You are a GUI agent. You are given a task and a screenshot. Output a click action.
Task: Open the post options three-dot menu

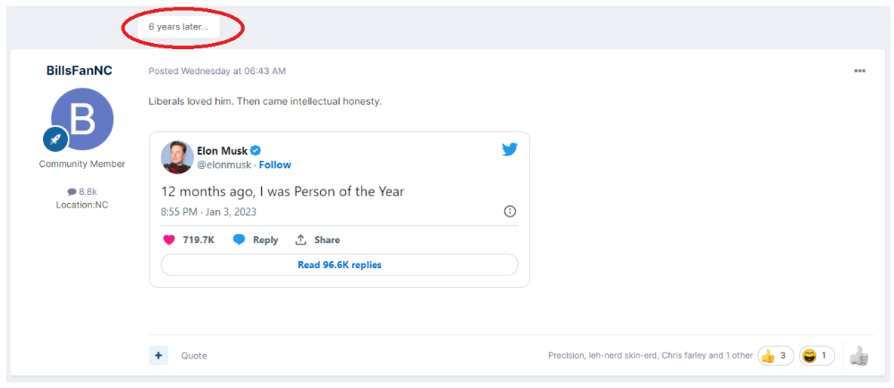[x=860, y=72]
